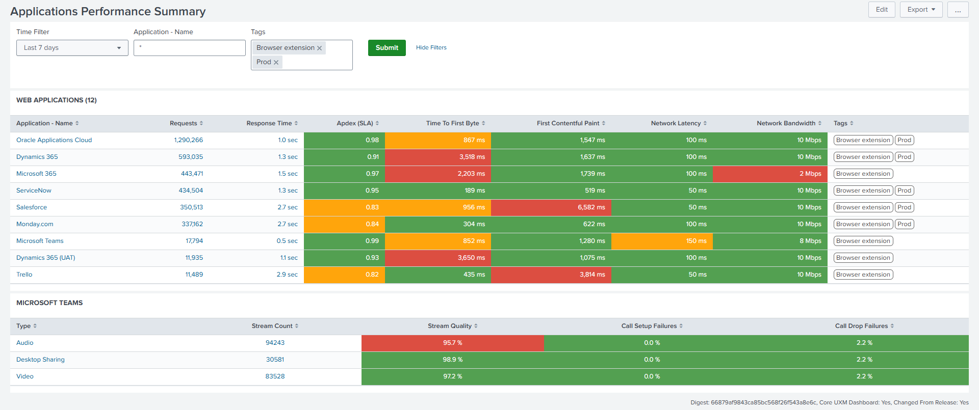Click 3,814 ms Trello paint cell

[551, 275]
